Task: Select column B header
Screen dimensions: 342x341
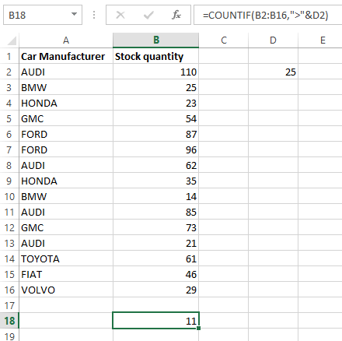Action: tap(156, 40)
